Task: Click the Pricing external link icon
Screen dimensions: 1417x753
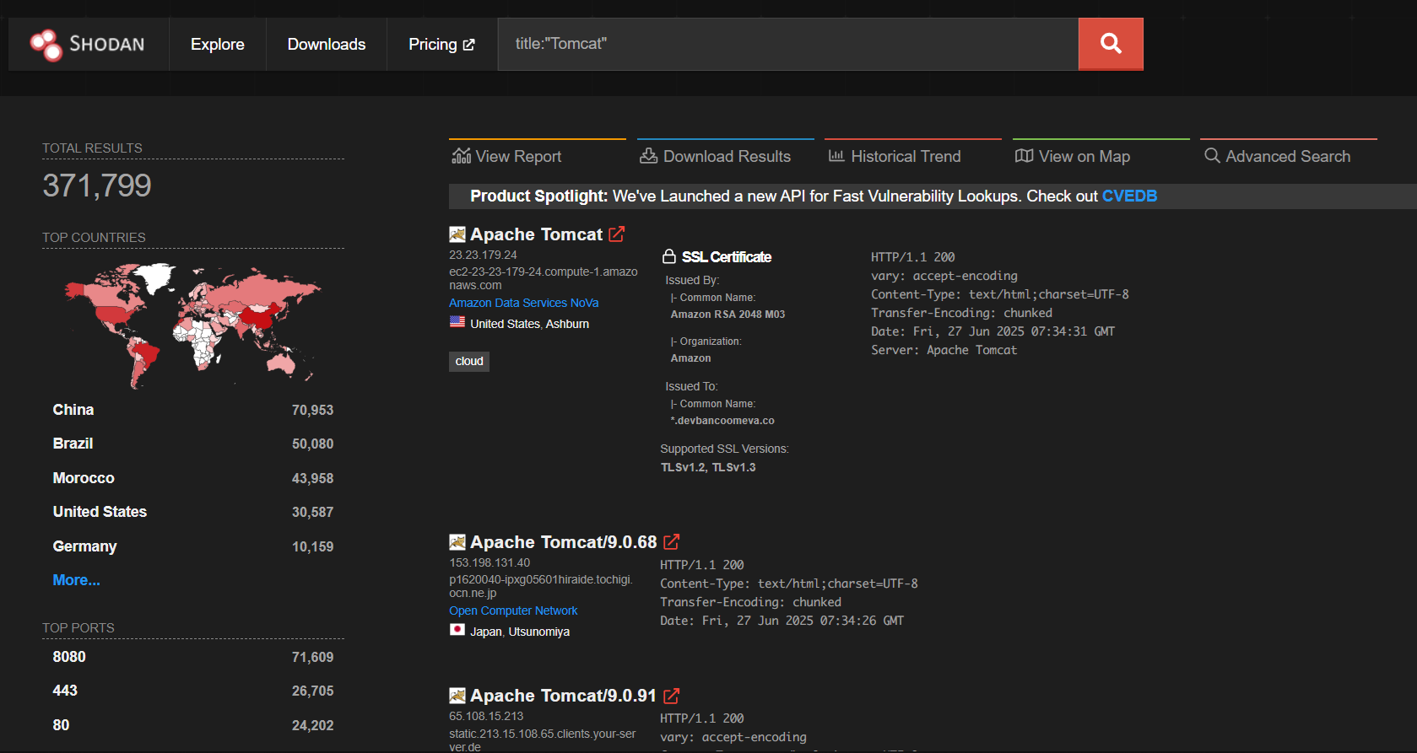Action: (468, 45)
